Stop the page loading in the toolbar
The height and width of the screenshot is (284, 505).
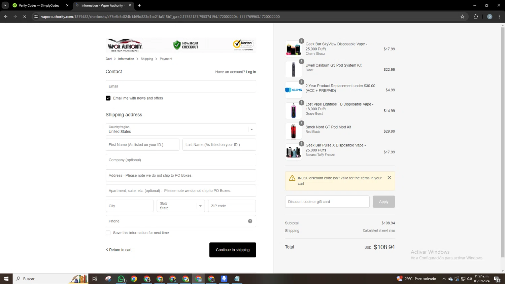pos(25,16)
